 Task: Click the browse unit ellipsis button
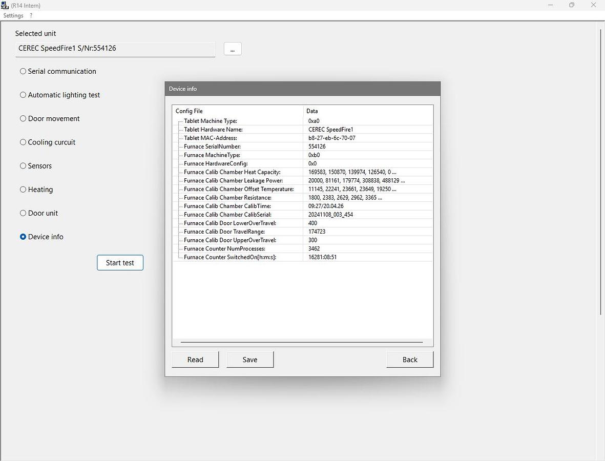(x=233, y=49)
